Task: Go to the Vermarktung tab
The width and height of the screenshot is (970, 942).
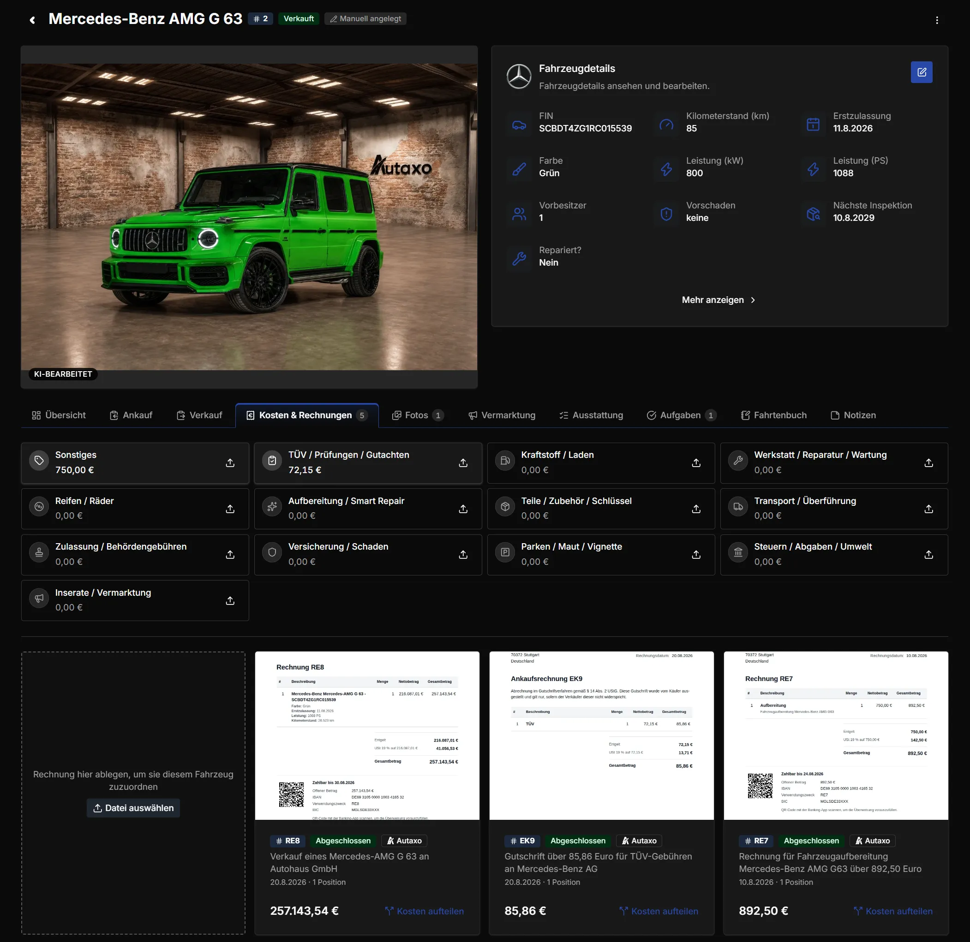Action: pos(502,415)
